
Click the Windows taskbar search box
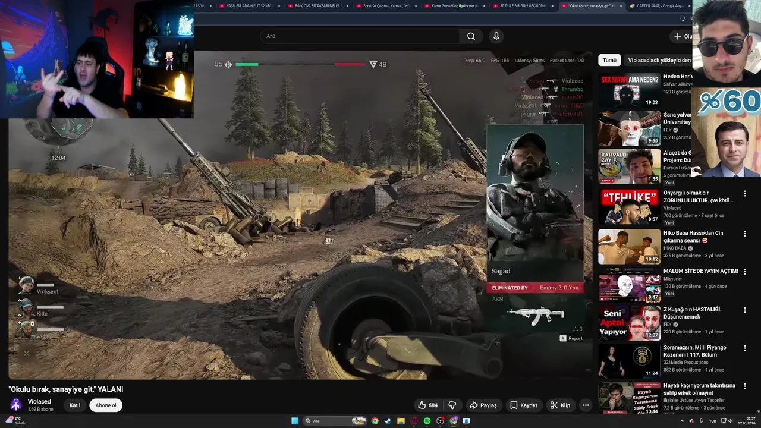point(335,421)
